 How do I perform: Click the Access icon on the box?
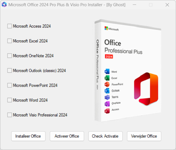pyautogui.click(x=107, y=111)
